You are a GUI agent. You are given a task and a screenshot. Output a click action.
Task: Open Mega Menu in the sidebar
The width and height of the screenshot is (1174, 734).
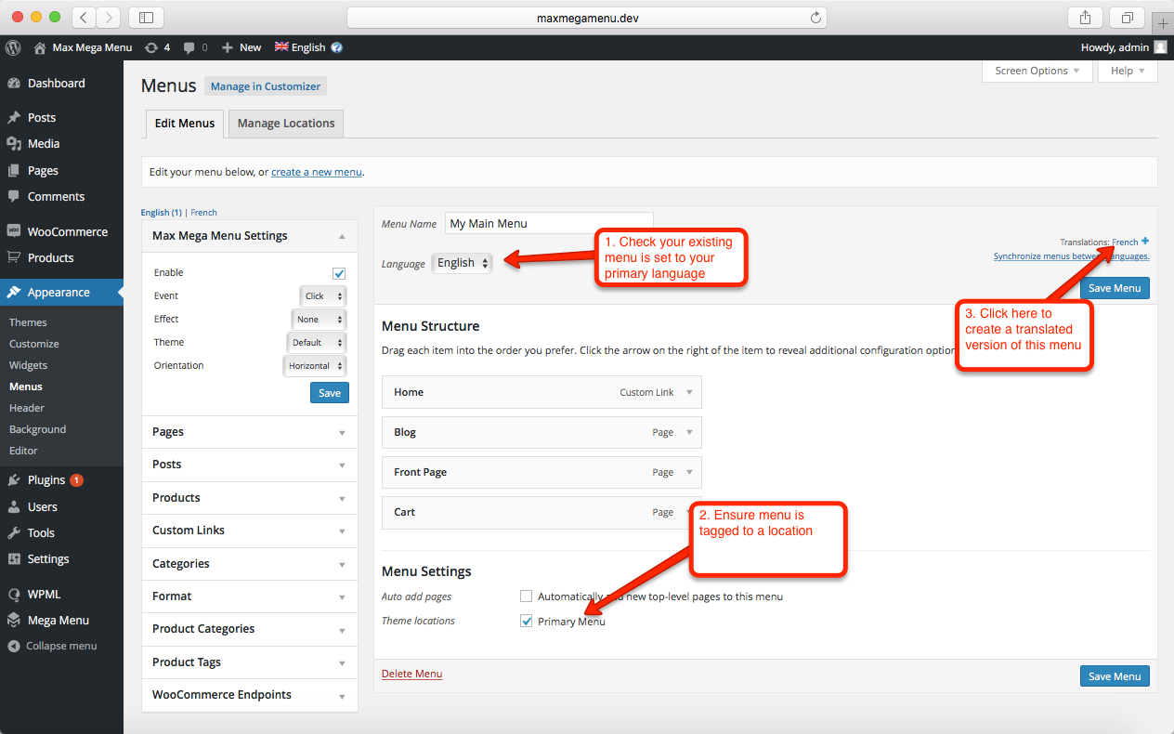58,621
